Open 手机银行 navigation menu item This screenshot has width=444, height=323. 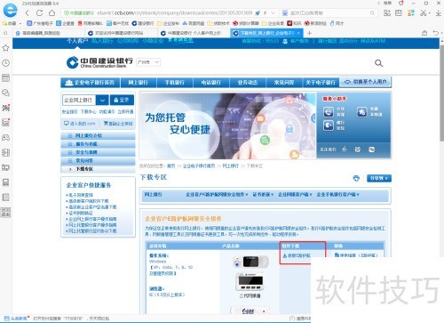click(x=175, y=83)
